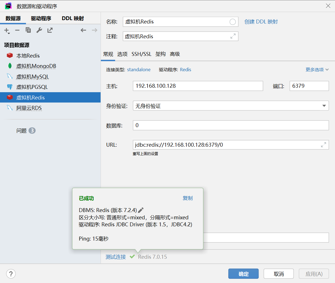The image size is (335, 283).
Task: Expand the comment field with the arrows icon
Action: point(233,36)
